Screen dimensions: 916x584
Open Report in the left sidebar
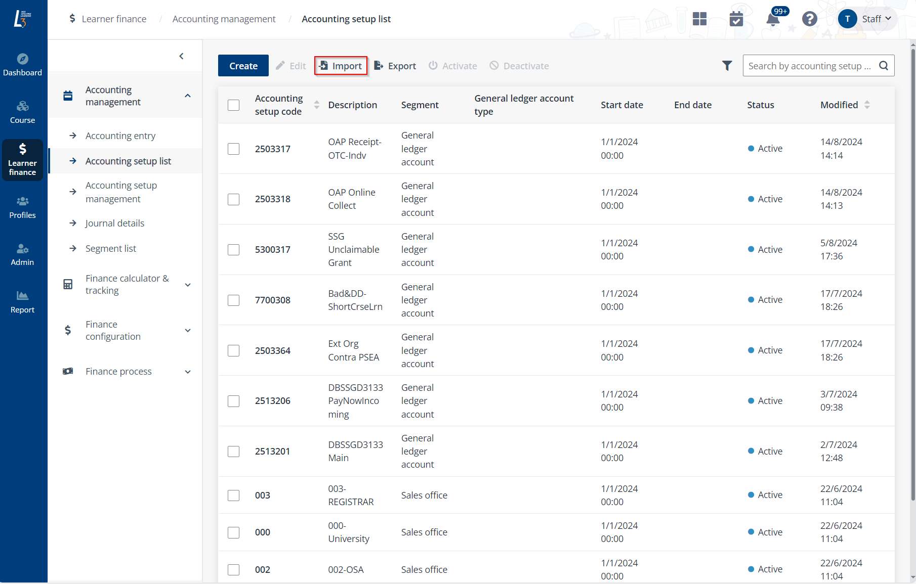(x=23, y=302)
